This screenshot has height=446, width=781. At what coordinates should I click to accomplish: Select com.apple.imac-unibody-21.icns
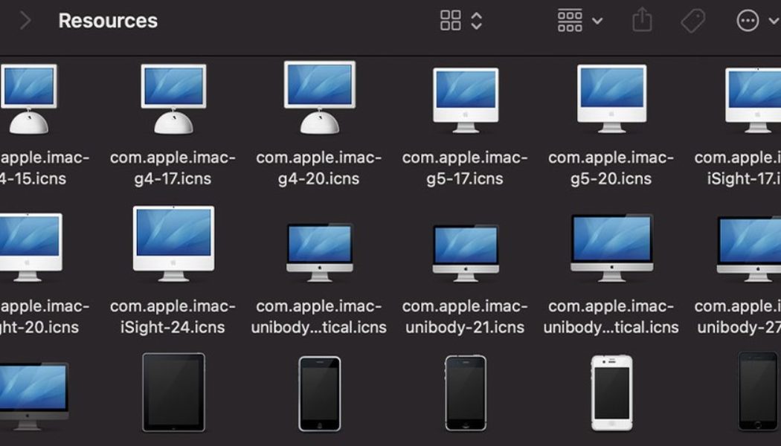click(x=464, y=253)
